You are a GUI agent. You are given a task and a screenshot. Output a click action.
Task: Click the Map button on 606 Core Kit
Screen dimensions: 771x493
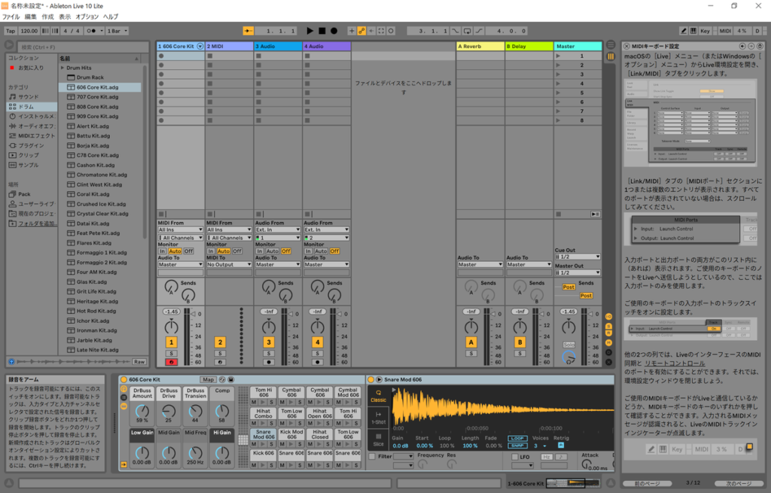tap(208, 379)
